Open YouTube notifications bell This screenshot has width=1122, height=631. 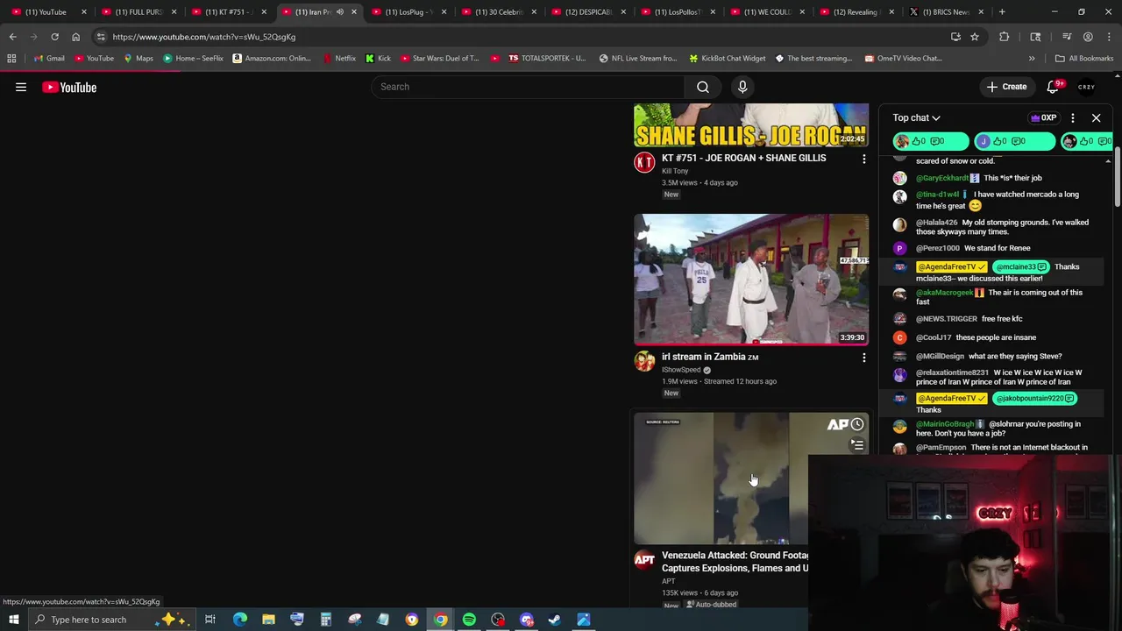pos(1054,87)
